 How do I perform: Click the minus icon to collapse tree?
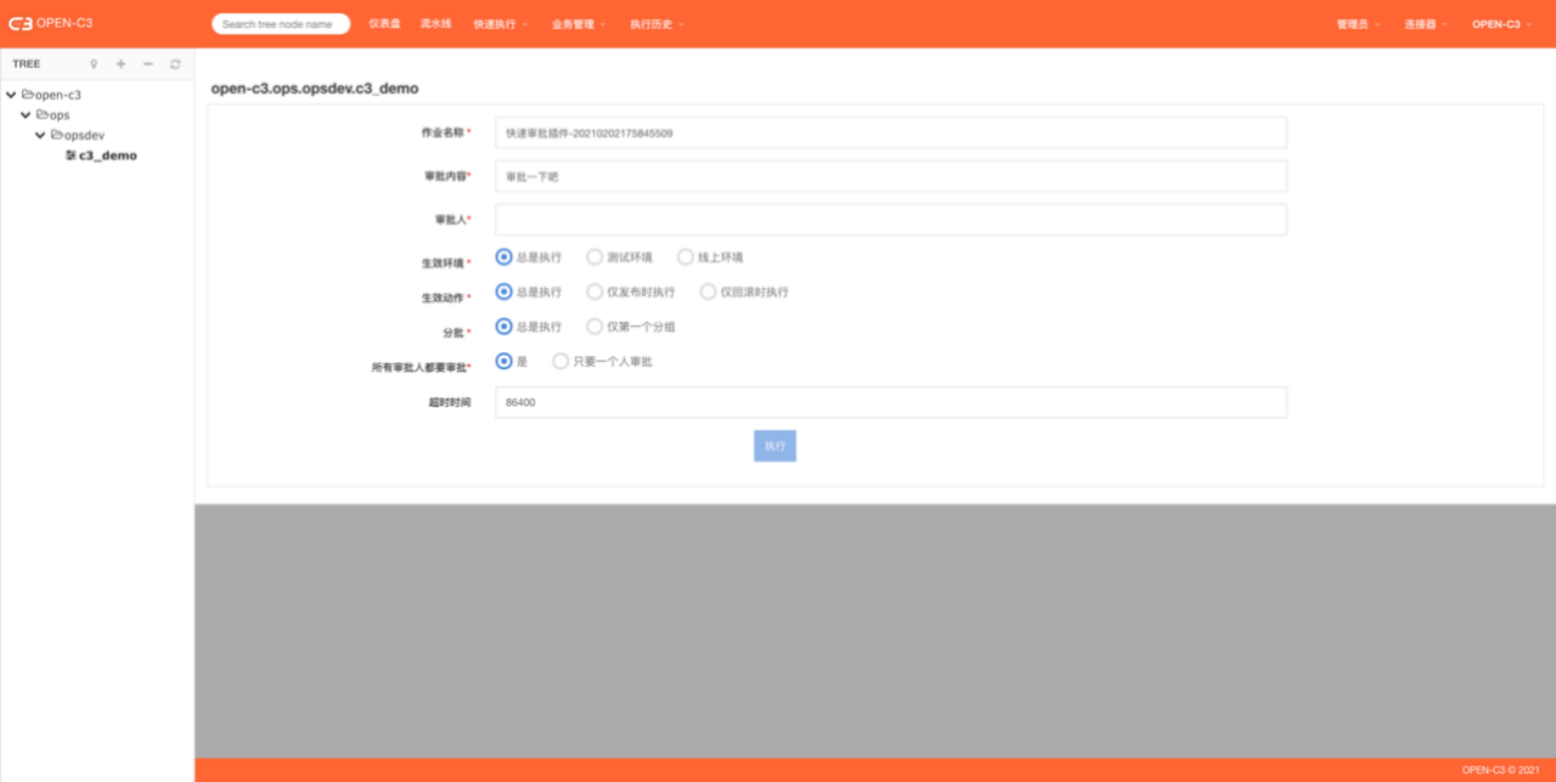(148, 64)
